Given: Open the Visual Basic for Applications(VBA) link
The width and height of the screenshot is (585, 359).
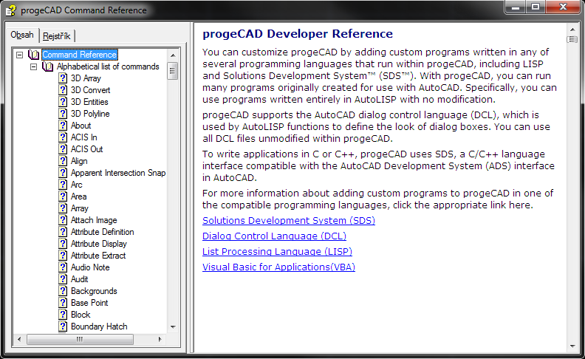Looking at the screenshot, I should coord(278,267).
